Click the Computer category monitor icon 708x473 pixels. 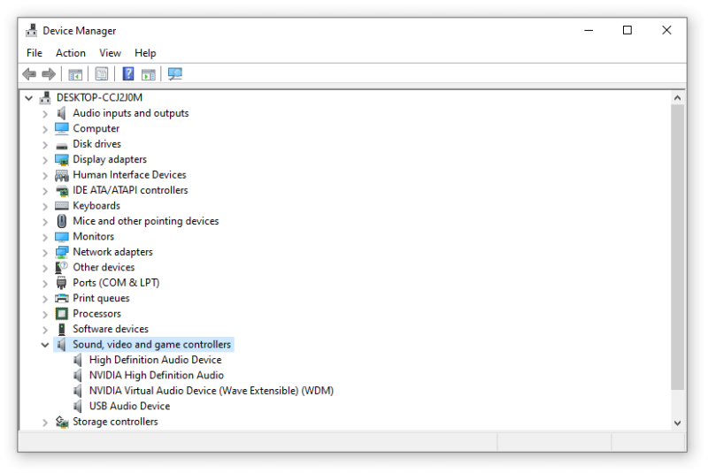coord(61,128)
